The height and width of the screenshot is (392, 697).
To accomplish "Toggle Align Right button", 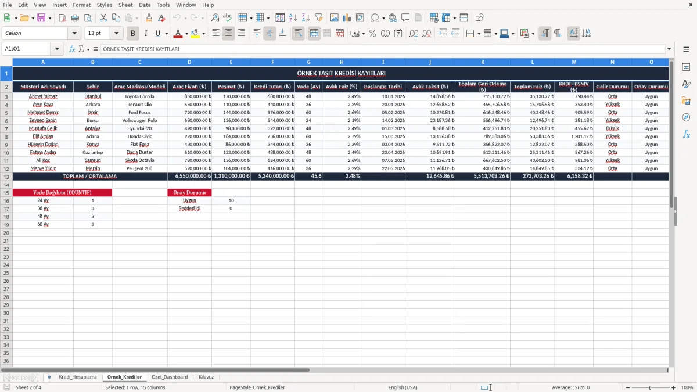I will click(x=241, y=34).
